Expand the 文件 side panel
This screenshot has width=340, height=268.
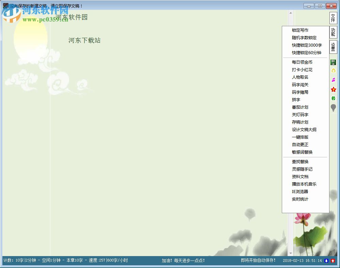333,18
